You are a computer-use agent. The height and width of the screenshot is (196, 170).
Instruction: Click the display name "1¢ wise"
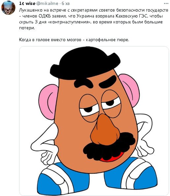coord(27,4)
